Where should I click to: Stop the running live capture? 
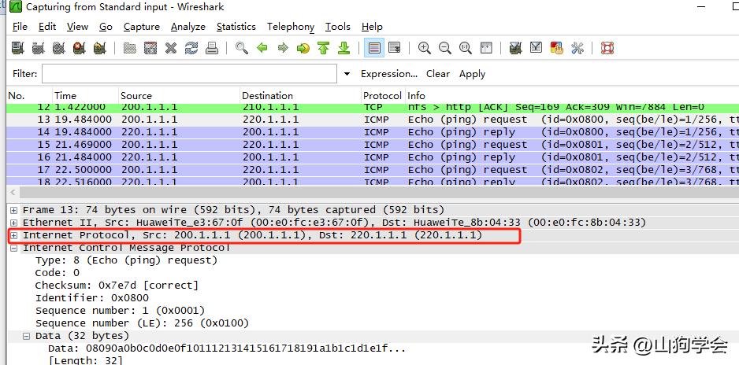79,48
